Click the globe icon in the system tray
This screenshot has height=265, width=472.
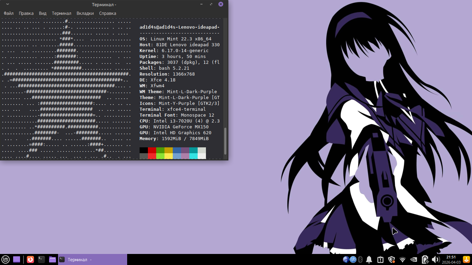(x=346, y=259)
